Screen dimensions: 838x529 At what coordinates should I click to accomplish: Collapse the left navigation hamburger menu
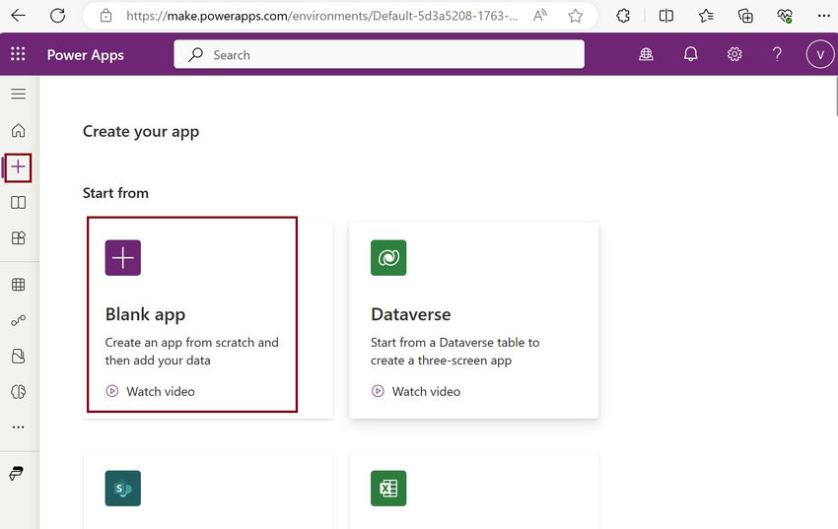pyautogui.click(x=18, y=94)
